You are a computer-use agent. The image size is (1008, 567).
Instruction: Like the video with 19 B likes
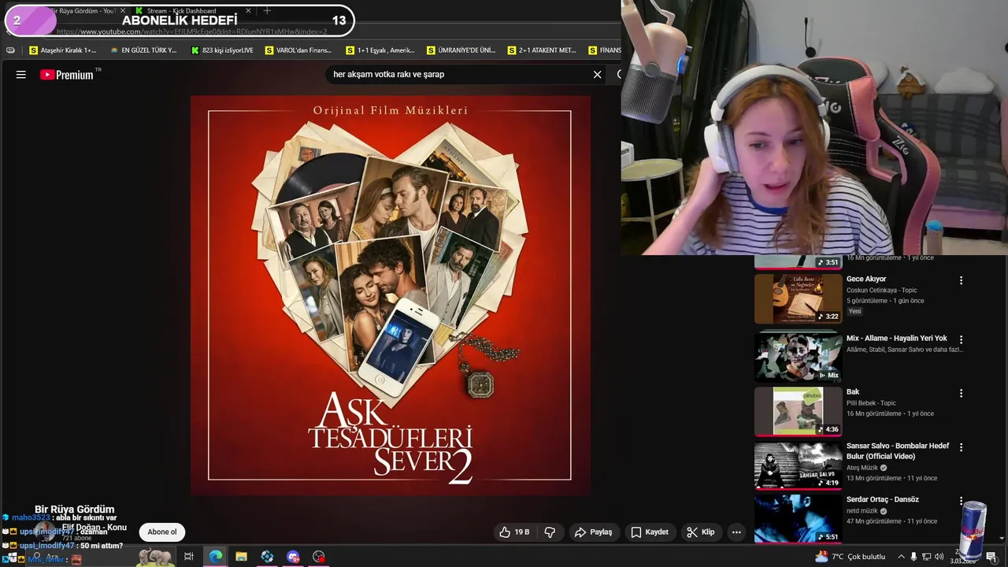[513, 532]
